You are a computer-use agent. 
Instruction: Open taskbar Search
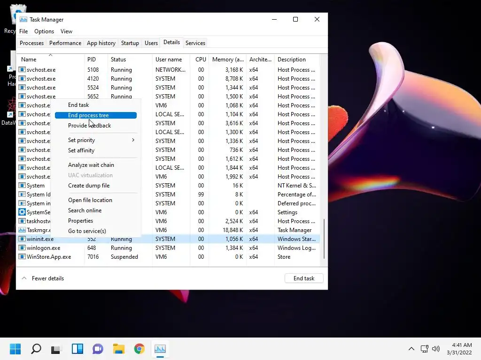click(x=36, y=349)
